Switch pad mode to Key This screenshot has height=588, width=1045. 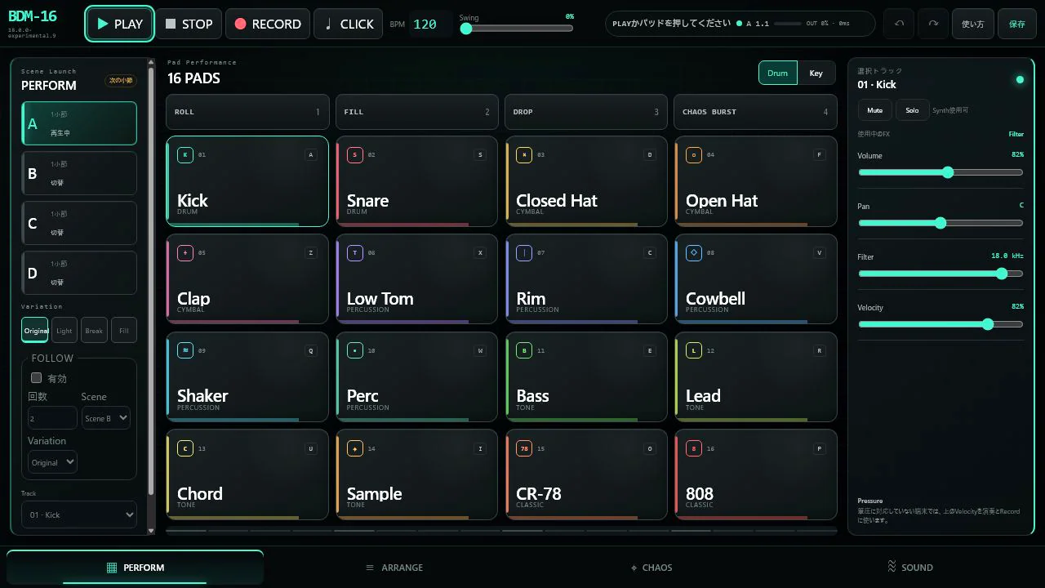tap(816, 73)
